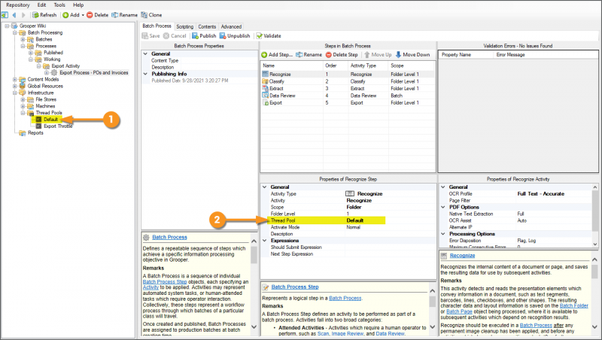
Task: Click the Refresh toolbar icon
Action: (x=35, y=15)
